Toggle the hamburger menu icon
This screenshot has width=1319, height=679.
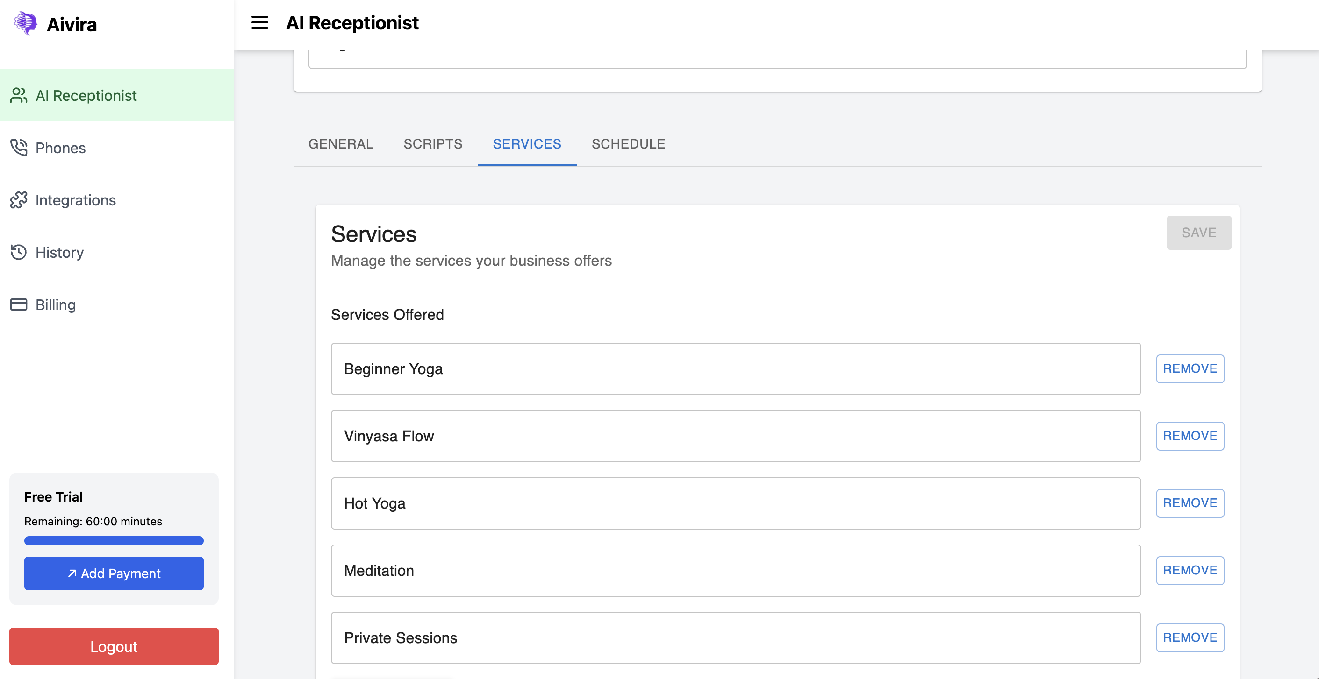point(259,23)
